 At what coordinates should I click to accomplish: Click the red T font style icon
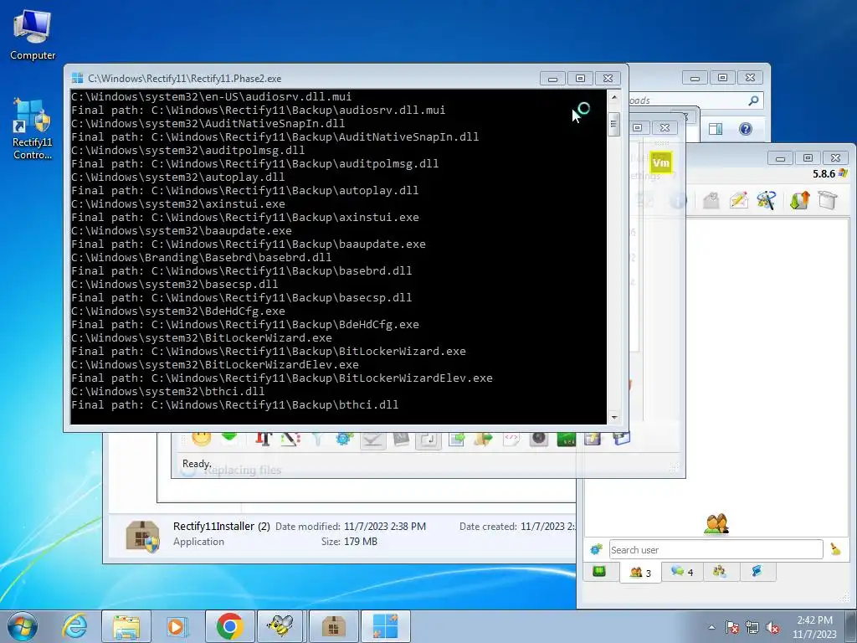tap(264, 439)
